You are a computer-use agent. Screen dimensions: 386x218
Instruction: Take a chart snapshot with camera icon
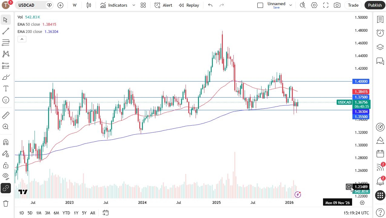point(337,5)
